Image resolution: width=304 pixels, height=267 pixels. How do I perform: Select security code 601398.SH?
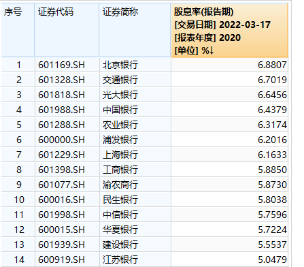click(x=61, y=170)
